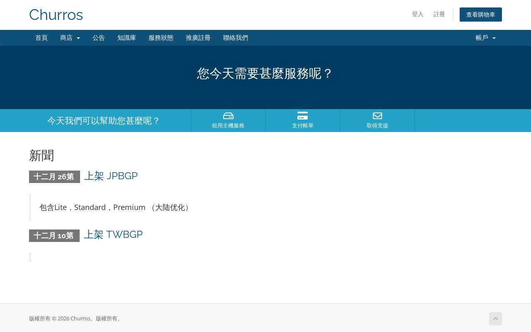Click the footer copyright text 版權所有 © 2026 Churros
The image size is (531, 332).
[60, 319]
